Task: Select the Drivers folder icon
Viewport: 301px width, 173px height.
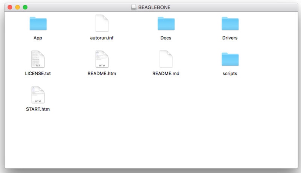Action: [x=230, y=24]
